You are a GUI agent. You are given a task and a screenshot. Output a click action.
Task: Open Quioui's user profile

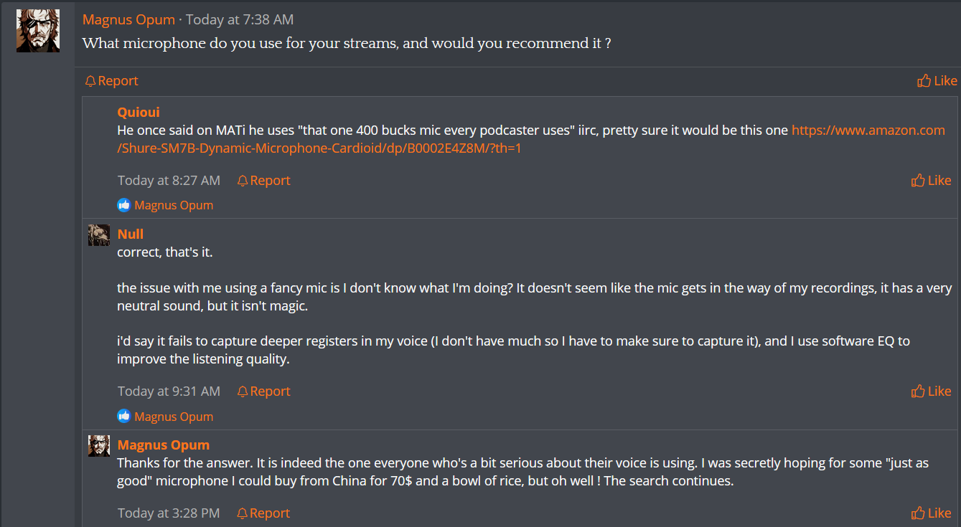pyautogui.click(x=139, y=112)
